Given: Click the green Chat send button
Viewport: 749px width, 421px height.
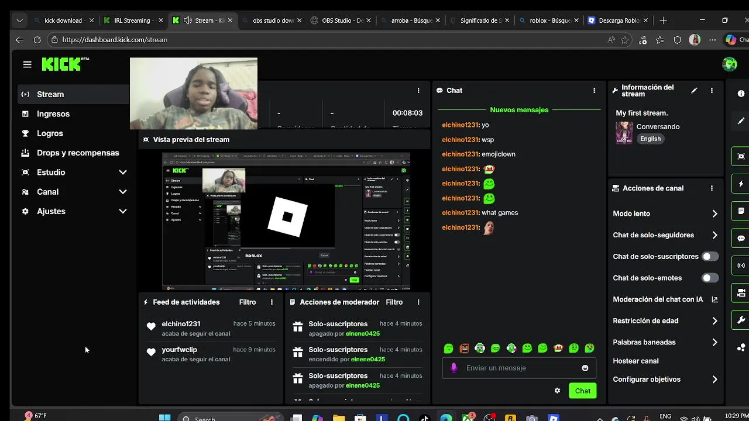Looking at the screenshot, I should (x=582, y=391).
